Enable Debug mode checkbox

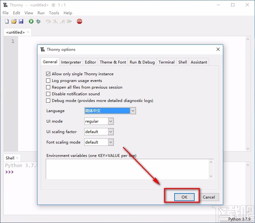(48, 101)
